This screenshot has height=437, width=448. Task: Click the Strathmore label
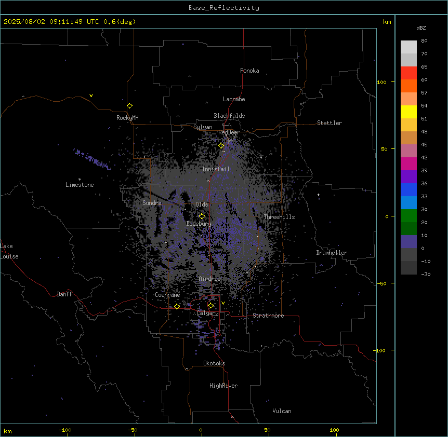(x=268, y=316)
